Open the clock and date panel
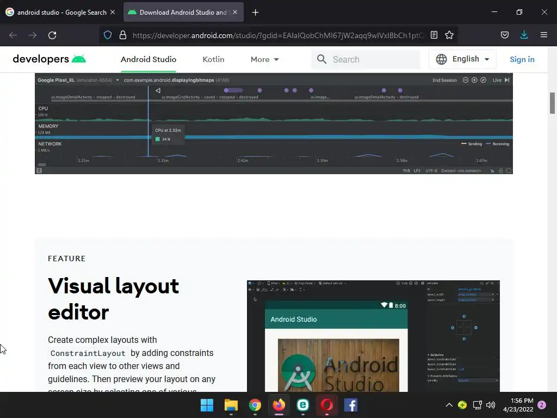 click(x=518, y=405)
